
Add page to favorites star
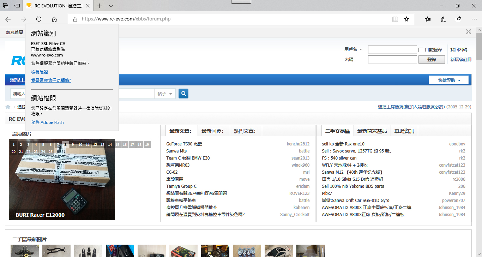tap(406, 19)
